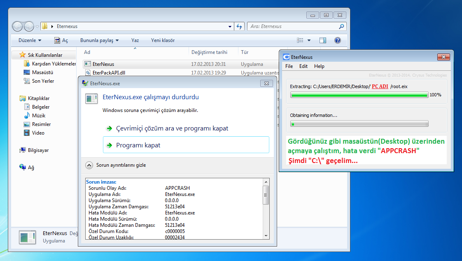
Task: Click the Belgeler documents icon
Action: [27, 107]
